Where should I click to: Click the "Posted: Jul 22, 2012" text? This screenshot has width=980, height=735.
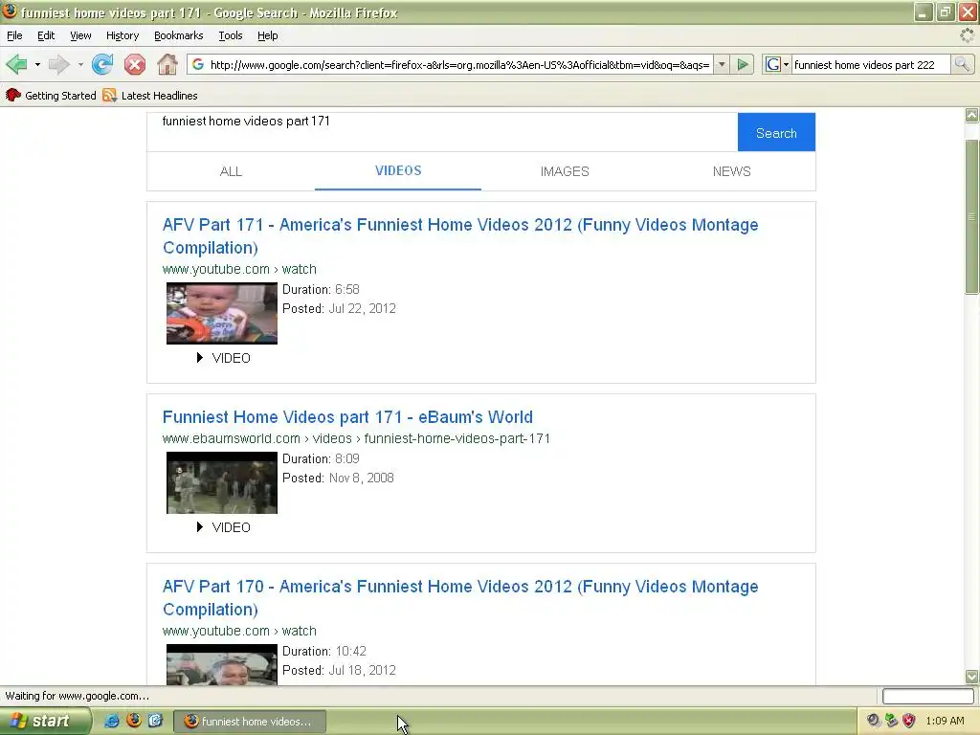click(x=339, y=309)
